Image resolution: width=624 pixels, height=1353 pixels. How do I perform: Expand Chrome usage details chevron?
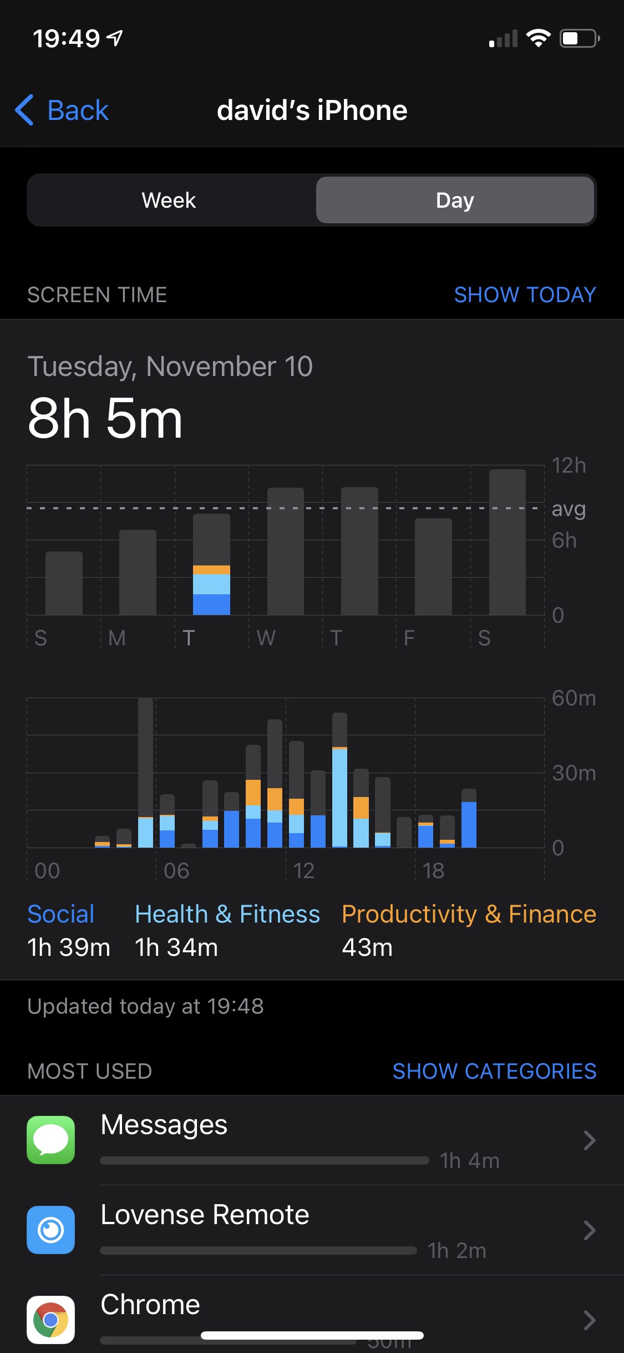[x=589, y=1320]
